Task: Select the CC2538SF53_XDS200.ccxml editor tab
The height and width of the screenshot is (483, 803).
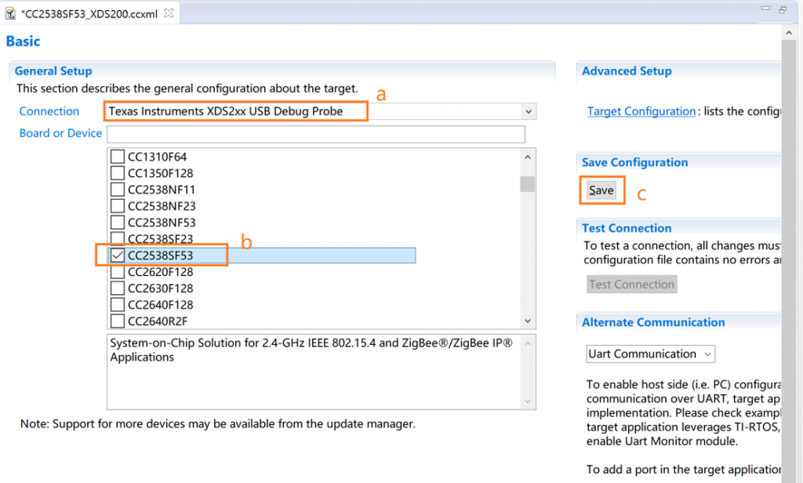Action: 89,13
